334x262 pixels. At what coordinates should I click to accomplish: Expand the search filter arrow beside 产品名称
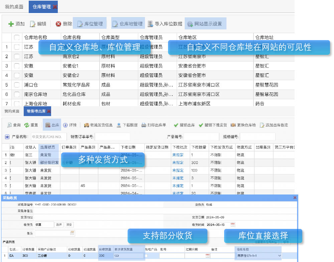7,137
